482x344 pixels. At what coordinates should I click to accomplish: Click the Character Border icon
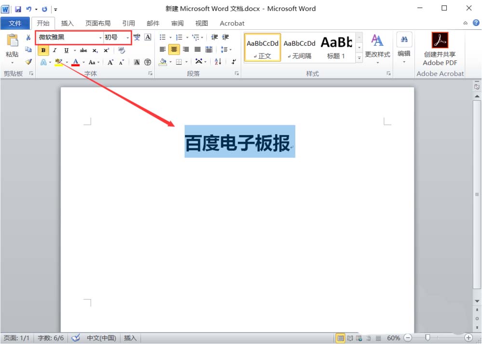pyautogui.click(x=148, y=37)
